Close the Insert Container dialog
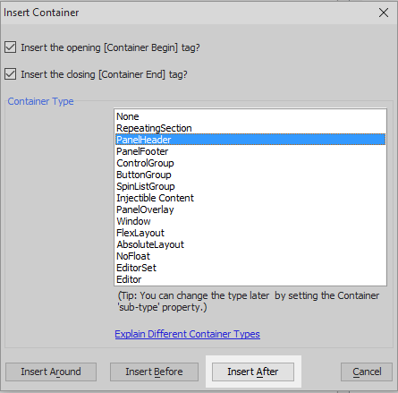This screenshot has width=398, height=393. (x=384, y=13)
